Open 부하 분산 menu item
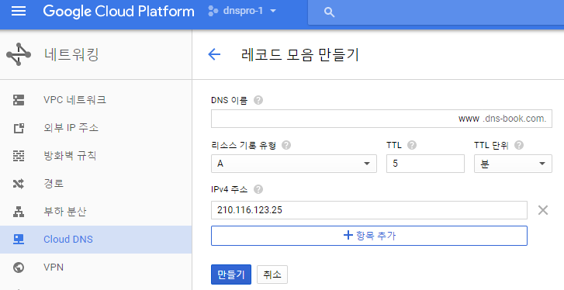Viewport: 564px width, 290px height. point(95,212)
